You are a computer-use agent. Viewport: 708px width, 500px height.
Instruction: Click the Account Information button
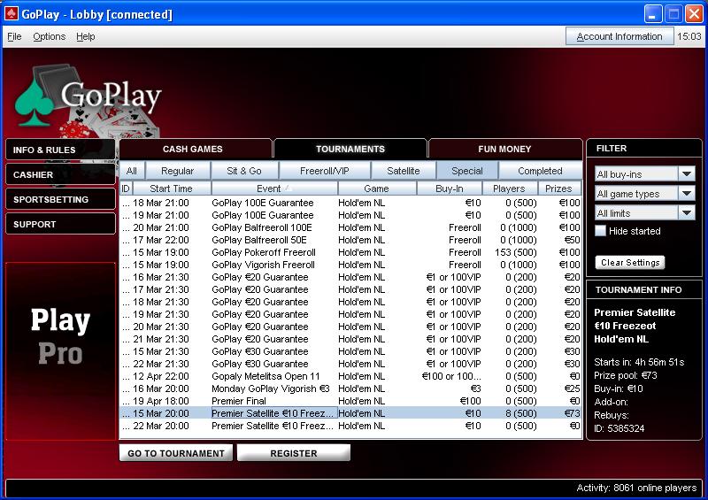[x=619, y=36]
